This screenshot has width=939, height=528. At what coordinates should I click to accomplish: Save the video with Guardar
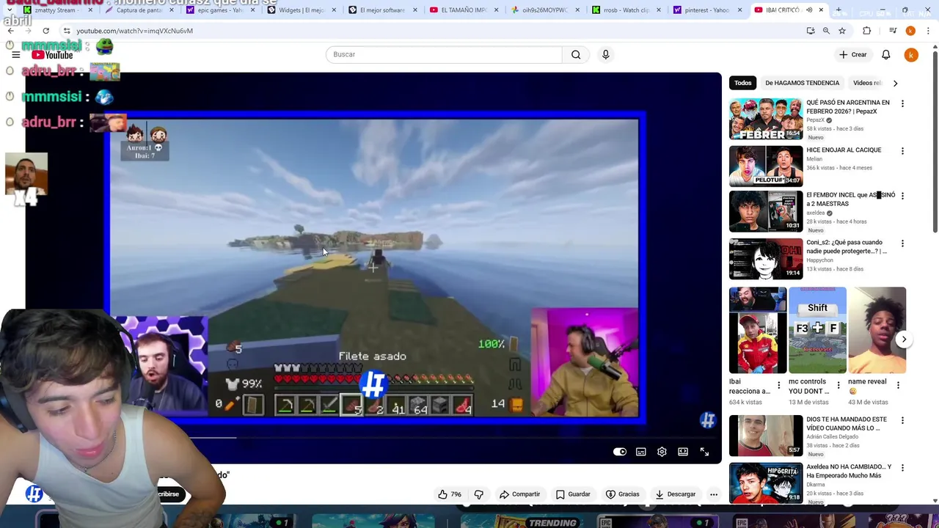click(x=573, y=494)
